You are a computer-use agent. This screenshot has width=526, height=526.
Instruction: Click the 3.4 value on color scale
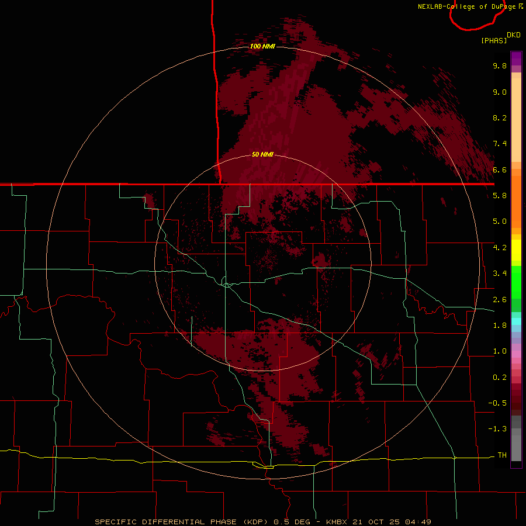(500, 274)
